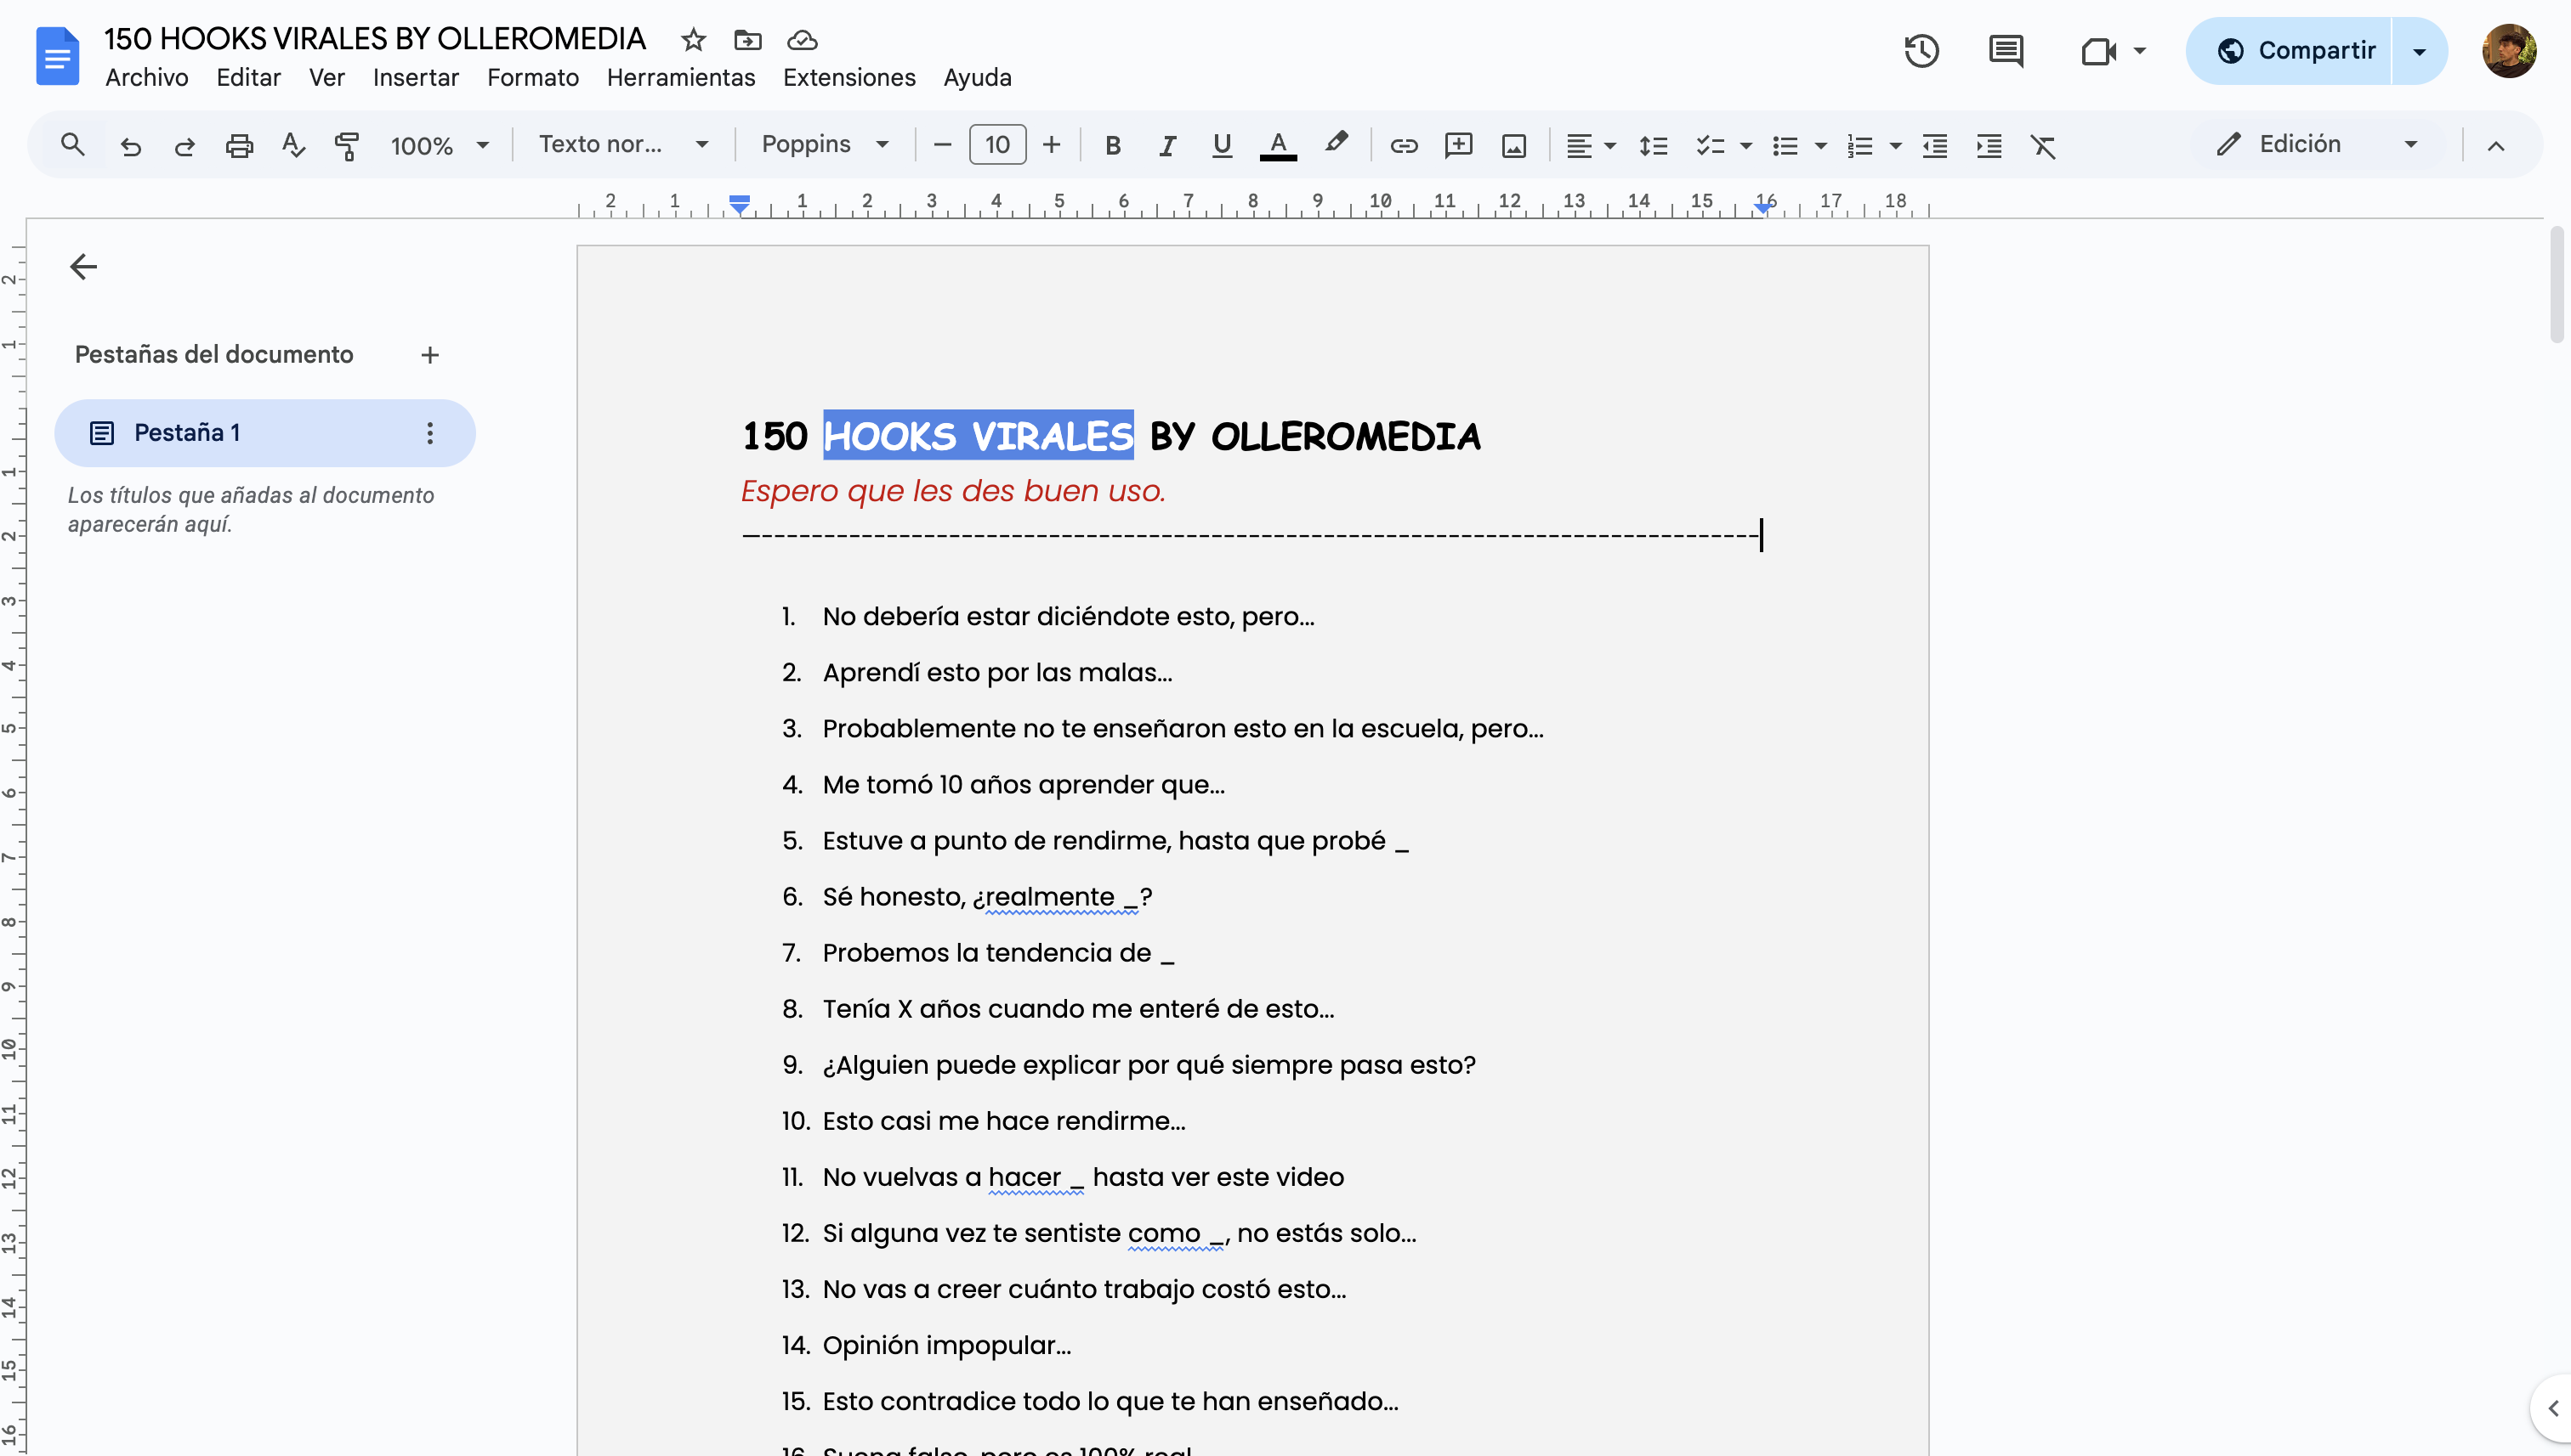Toggle bold formatting
2571x1456 pixels.
pos(1112,146)
